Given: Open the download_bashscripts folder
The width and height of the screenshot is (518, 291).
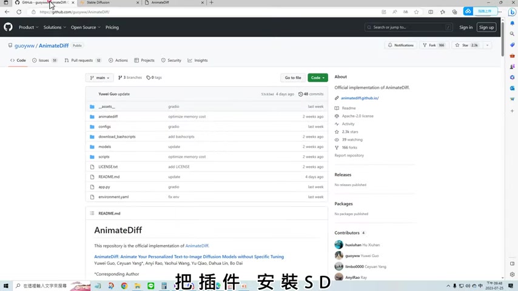Looking at the screenshot, I should point(117,137).
